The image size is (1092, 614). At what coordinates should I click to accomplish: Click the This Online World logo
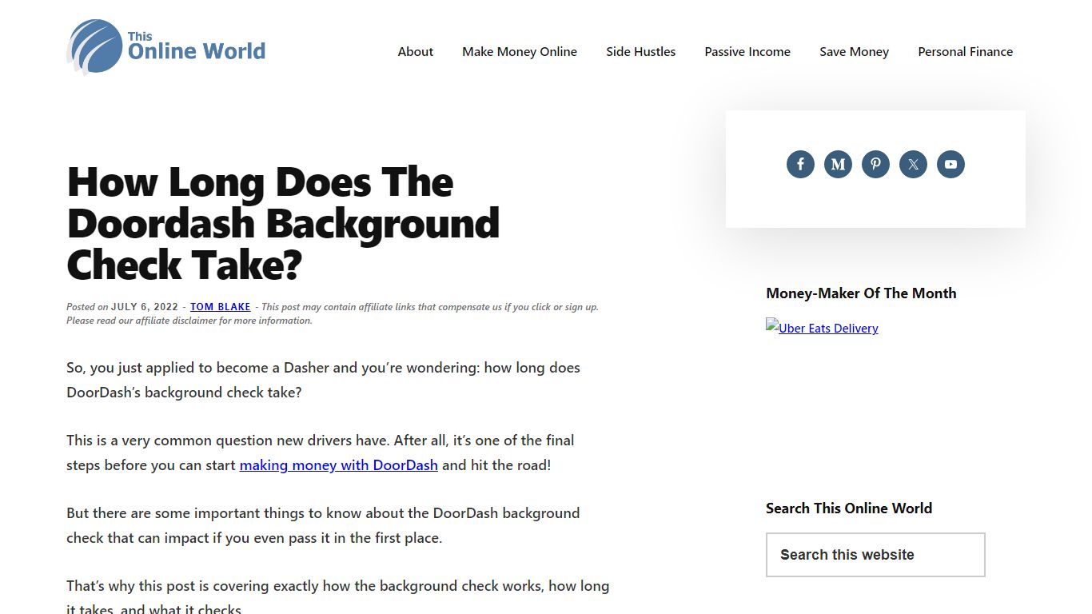(x=166, y=47)
